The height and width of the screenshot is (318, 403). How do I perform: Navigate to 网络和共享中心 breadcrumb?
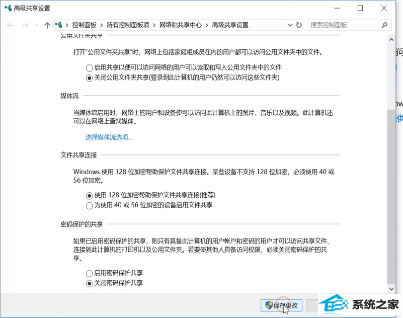[181, 25]
